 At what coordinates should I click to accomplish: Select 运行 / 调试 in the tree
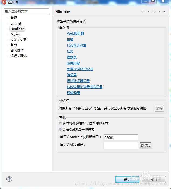19,56
